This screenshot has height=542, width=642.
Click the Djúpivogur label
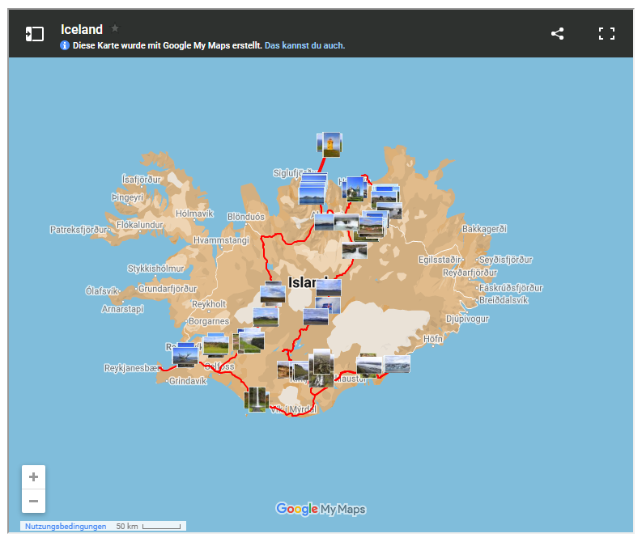[467, 319]
